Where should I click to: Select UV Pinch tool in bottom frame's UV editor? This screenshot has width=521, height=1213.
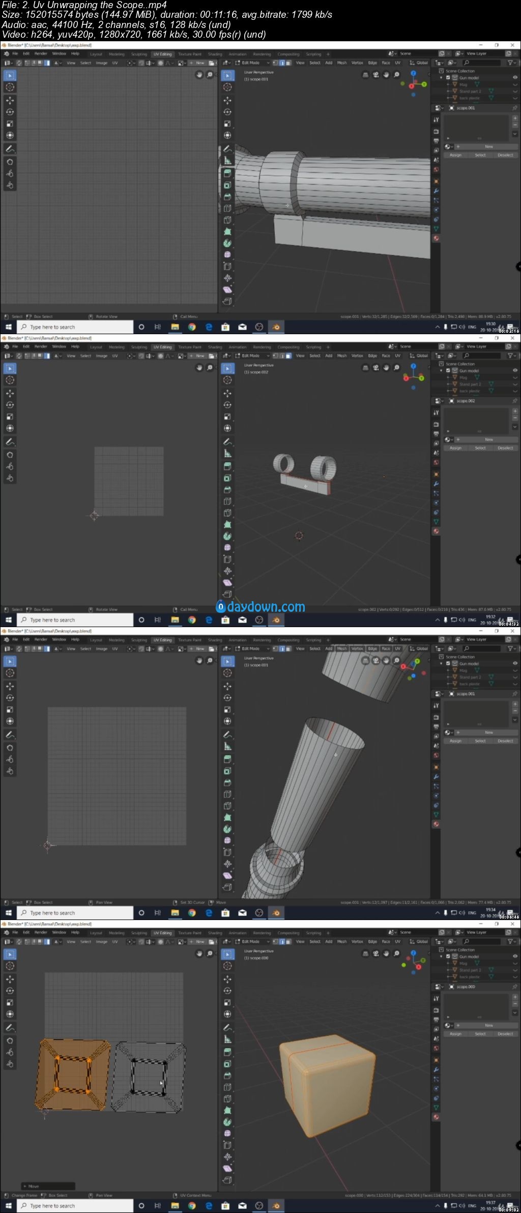10,1064
